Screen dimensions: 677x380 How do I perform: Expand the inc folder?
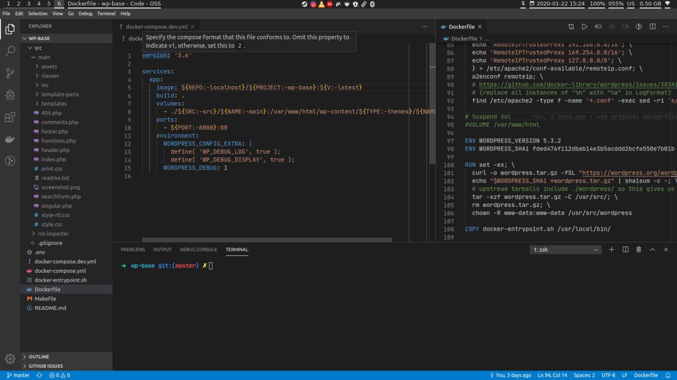[66, 85]
